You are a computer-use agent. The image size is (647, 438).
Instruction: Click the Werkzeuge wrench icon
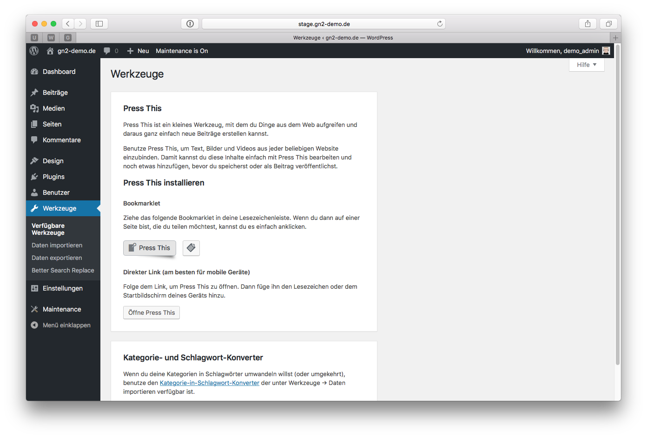(x=34, y=208)
